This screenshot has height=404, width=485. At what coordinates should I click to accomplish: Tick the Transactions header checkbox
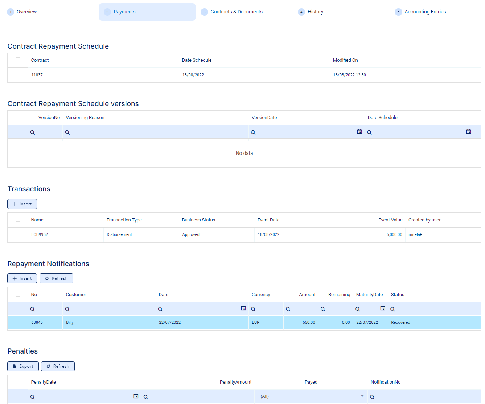18,220
